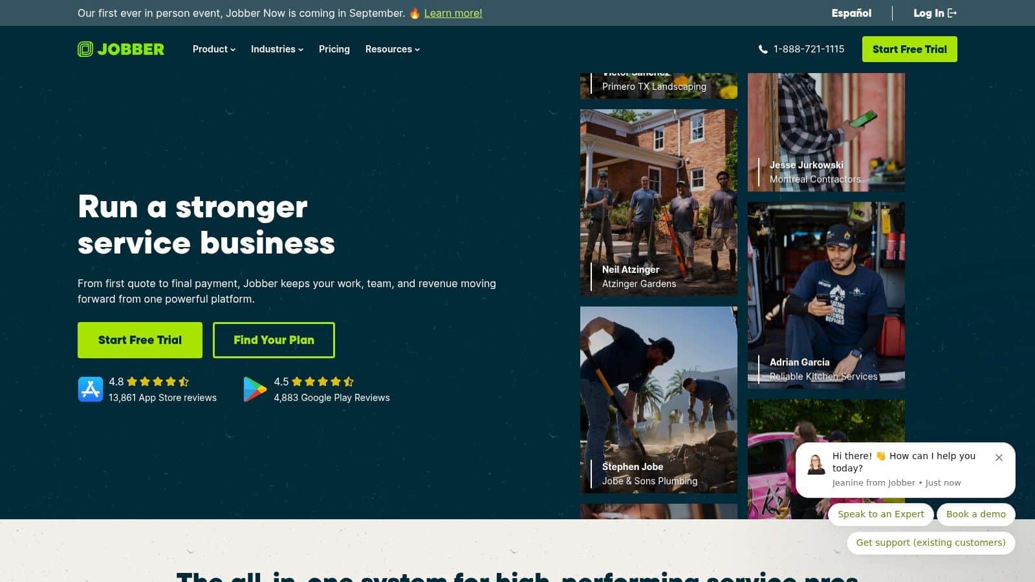This screenshot has width=1035, height=582.
Task: Click the hero Start Free Trial button
Action: (140, 340)
